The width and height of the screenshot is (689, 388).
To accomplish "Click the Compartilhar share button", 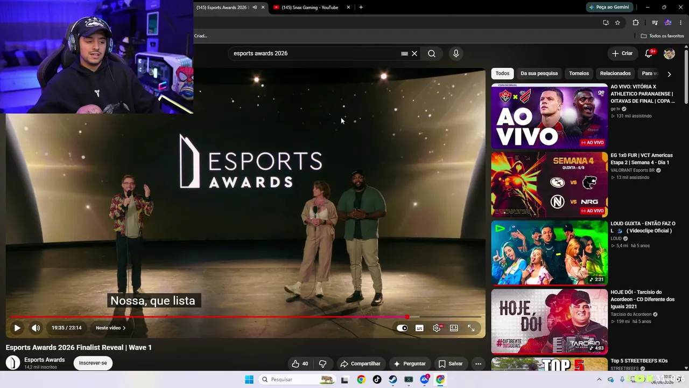I will pyautogui.click(x=361, y=364).
